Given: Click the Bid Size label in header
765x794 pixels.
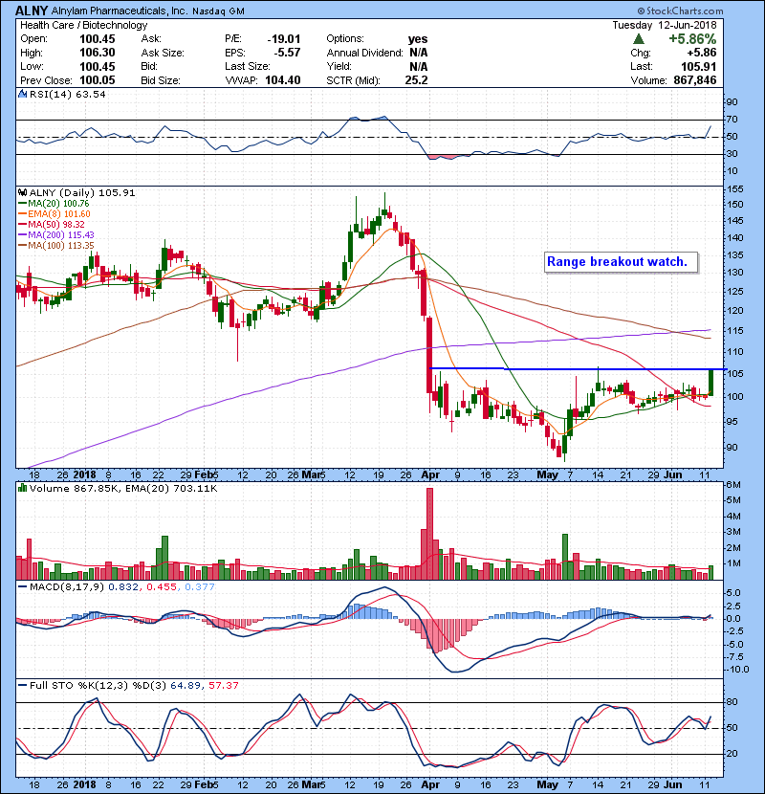Looking at the screenshot, I should tap(161, 80).
